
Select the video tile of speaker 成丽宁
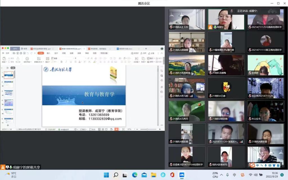pos(226,19)
